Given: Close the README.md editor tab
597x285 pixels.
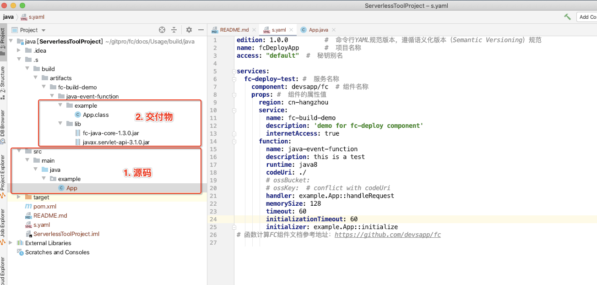Looking at the screenshot, I should coord(254,30).
